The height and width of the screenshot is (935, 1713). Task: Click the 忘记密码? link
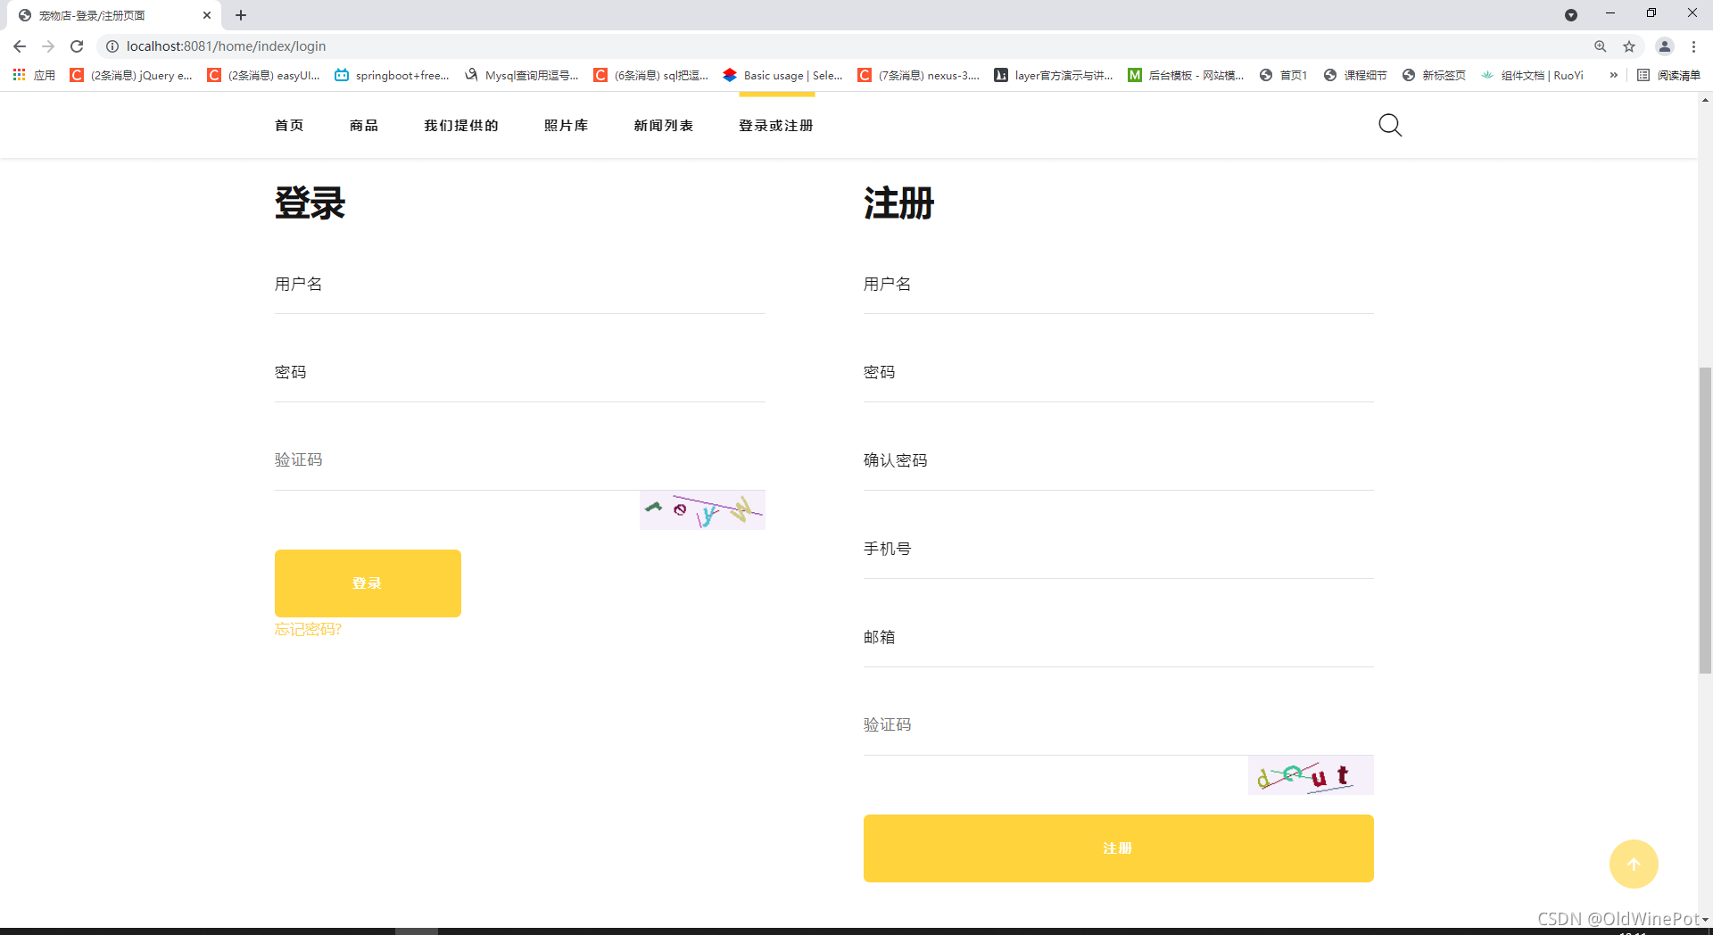click(308, 630)
